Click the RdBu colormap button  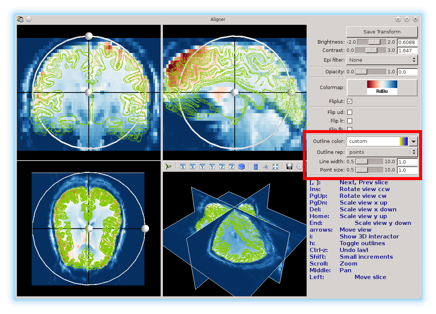[x=382, y=88]
